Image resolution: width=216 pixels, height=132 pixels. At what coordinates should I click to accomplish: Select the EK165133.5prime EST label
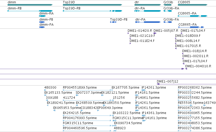58,93
